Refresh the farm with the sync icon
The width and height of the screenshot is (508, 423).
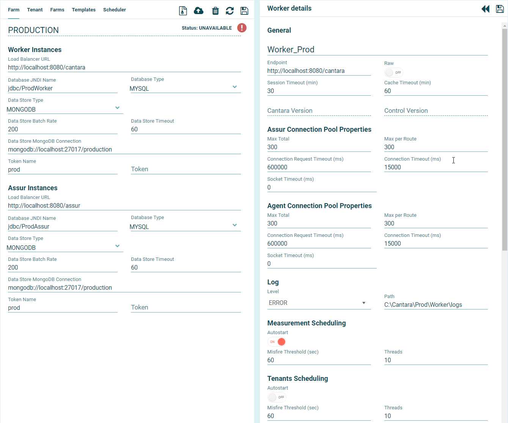tap(230, 11)
